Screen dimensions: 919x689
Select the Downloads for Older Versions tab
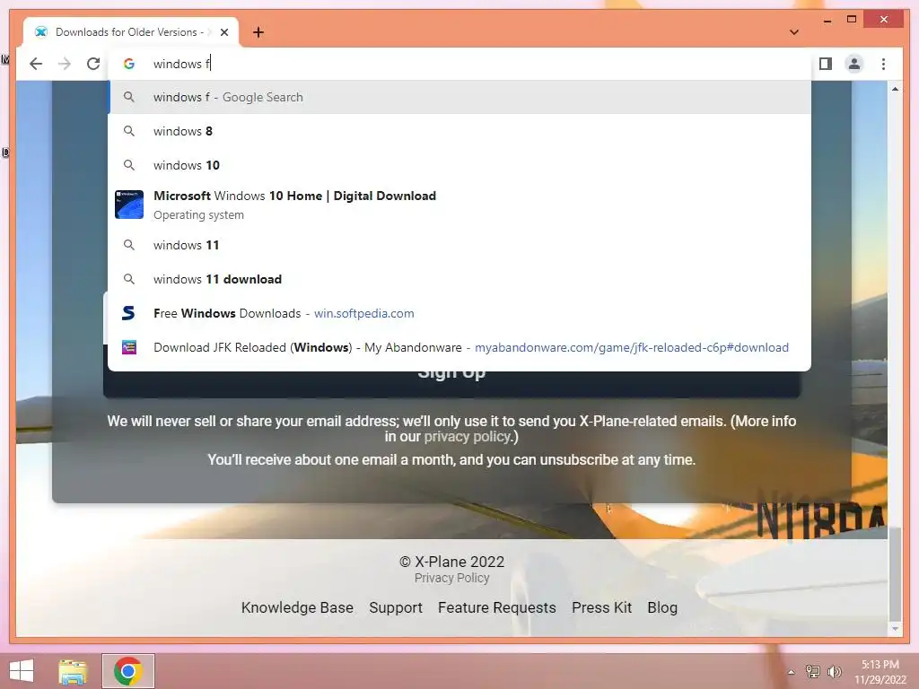coord(131,32)
